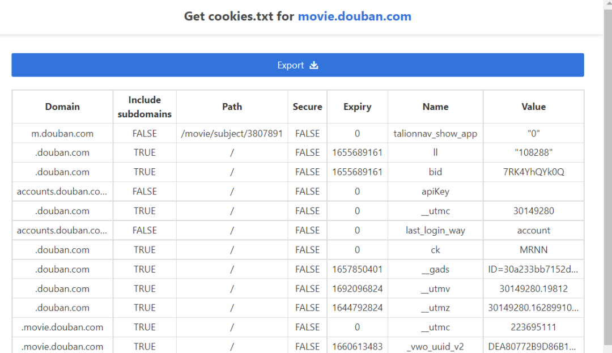
Task: Click the ID=30a233bb7152d... value cell
Action: tap(534, 269)
